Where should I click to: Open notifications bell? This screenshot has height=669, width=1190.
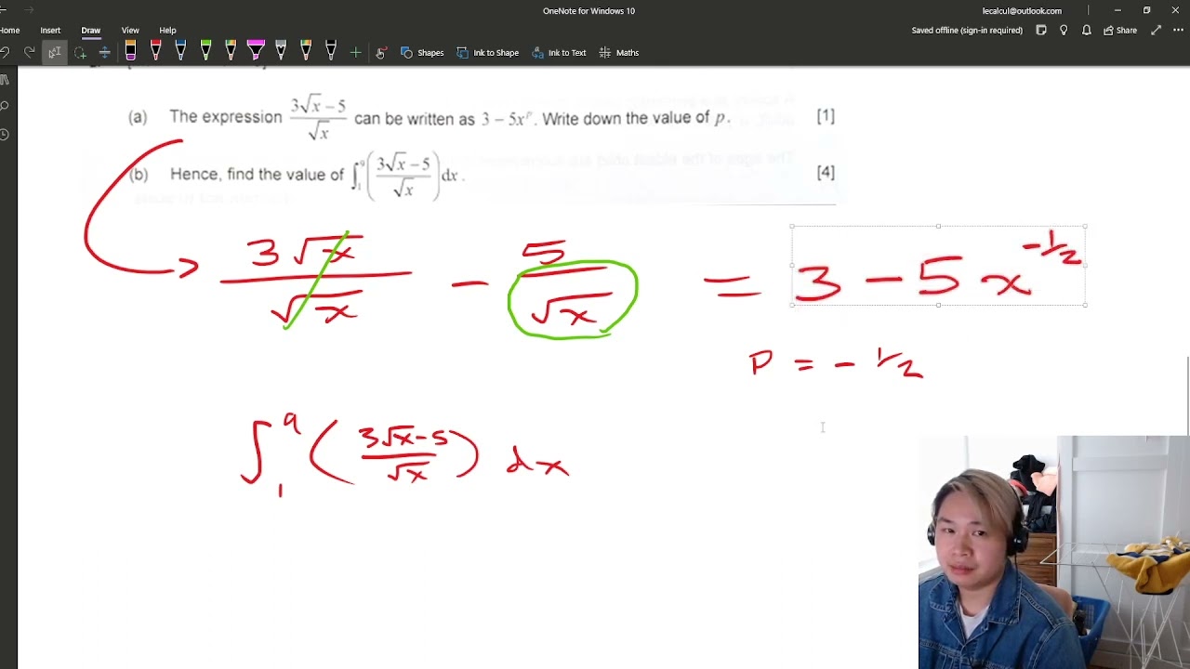[1086, 31]
